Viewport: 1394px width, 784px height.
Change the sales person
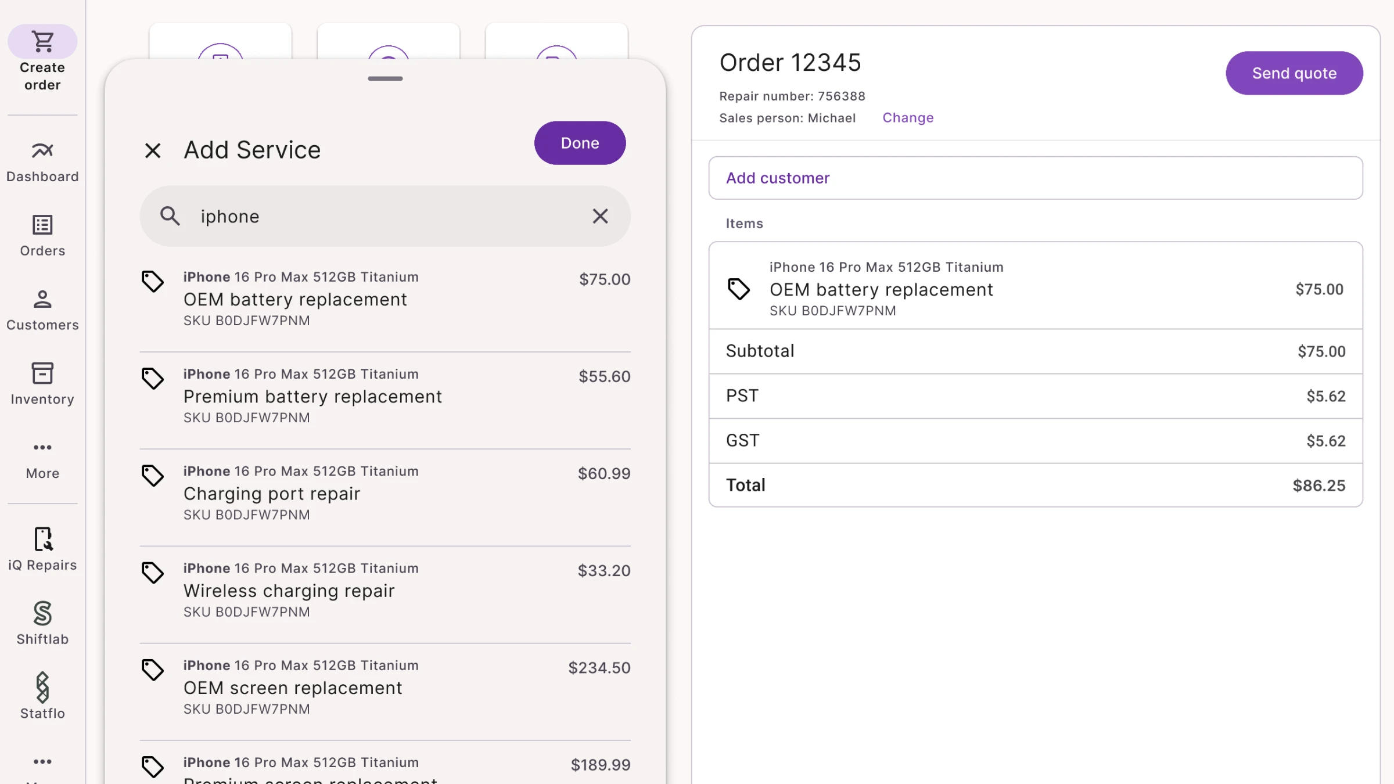point(908,118)
